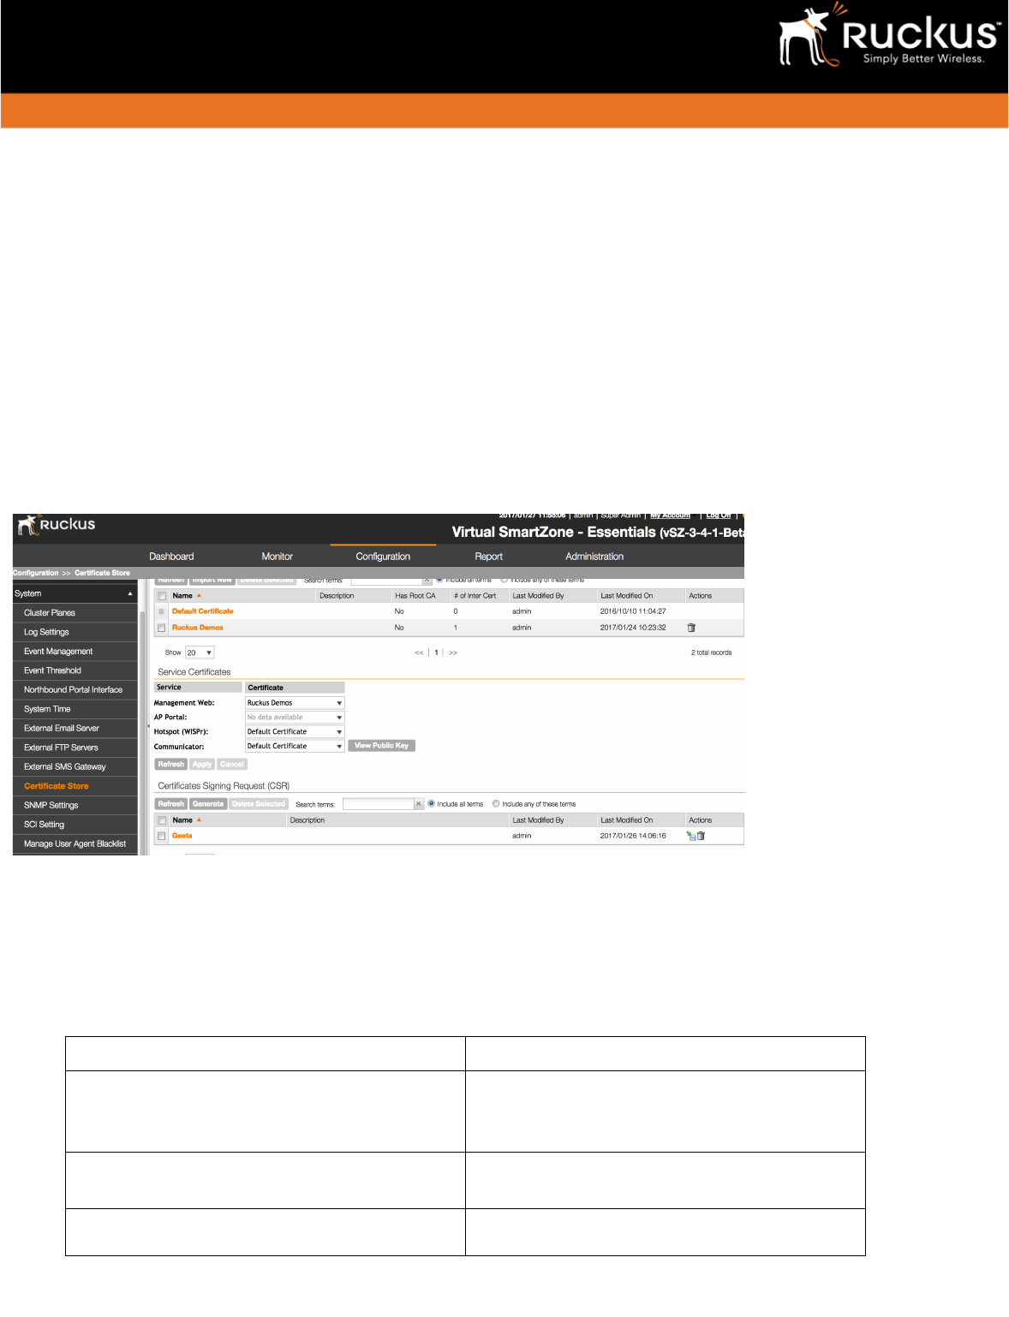
Task: Check the Geeta CSR row checkbox
Action: 161,836
